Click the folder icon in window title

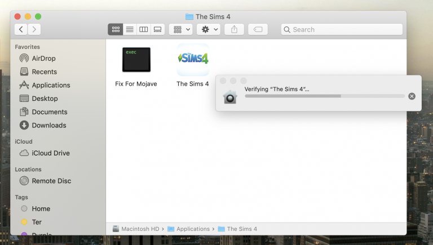click(189, 16)
